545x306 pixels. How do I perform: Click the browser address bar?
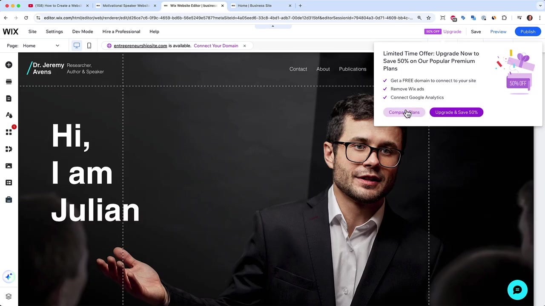228,18
